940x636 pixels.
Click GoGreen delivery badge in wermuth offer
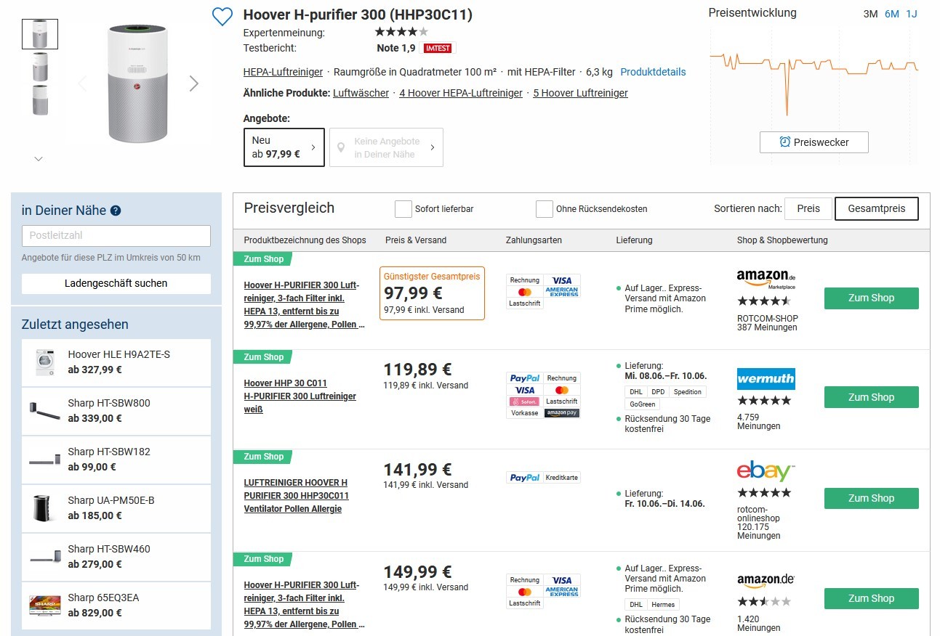click(643, 404)
